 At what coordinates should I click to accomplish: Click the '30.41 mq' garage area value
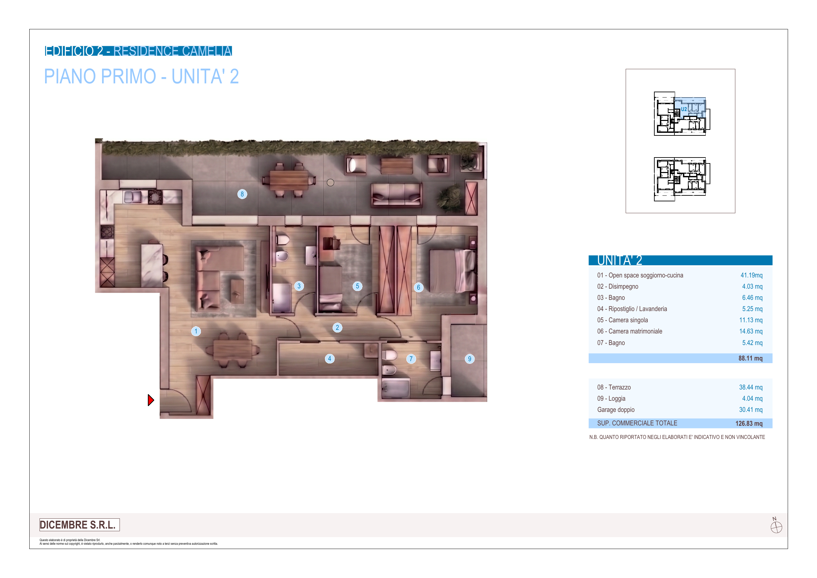click(751, 410)
